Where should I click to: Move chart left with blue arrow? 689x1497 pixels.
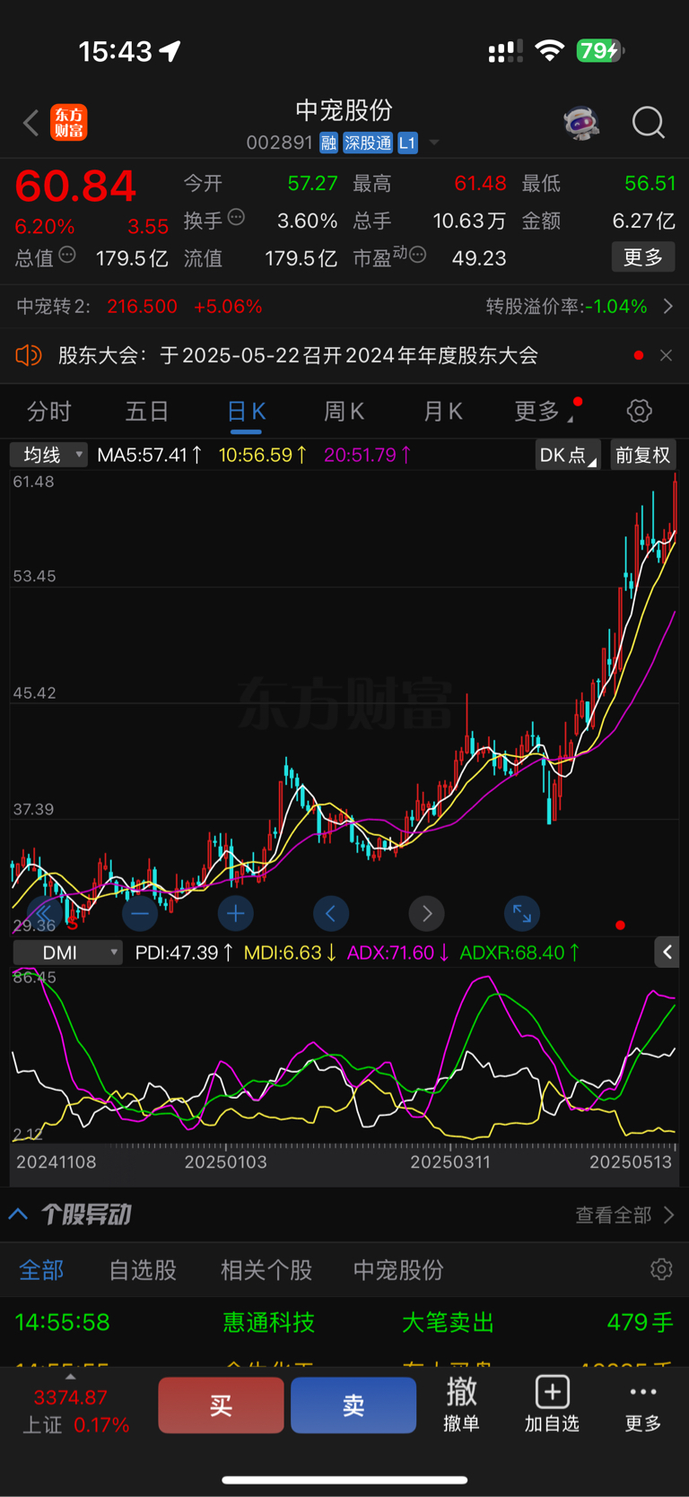coord(331,913)
